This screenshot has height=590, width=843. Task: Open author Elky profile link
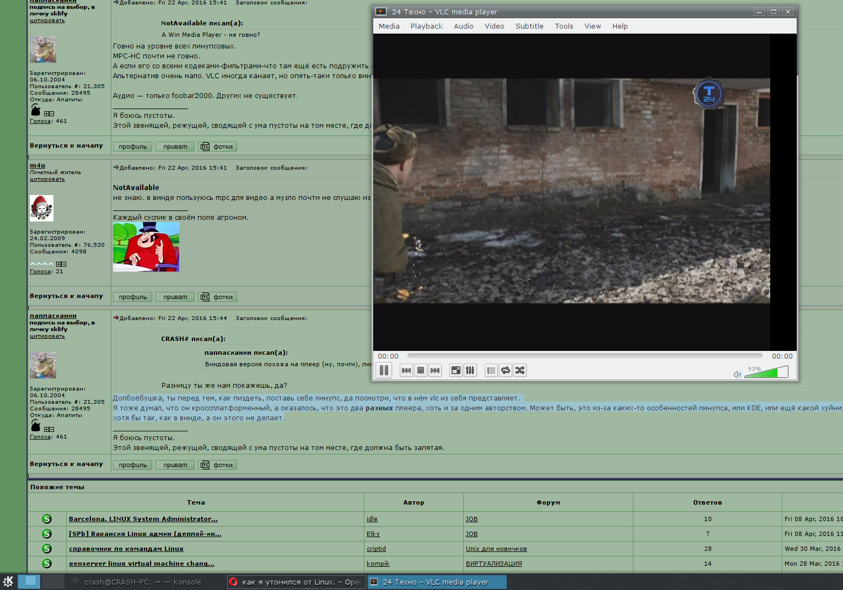coord(373,534)
